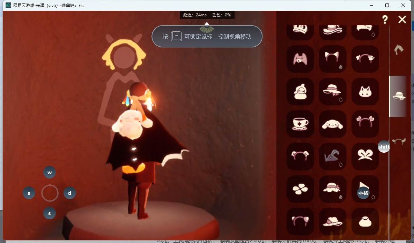Image resolution: width=414 pixels, height=243 pixels.
Task: Equip the ribboned sun hat in the grid
Action: [332, 92]
